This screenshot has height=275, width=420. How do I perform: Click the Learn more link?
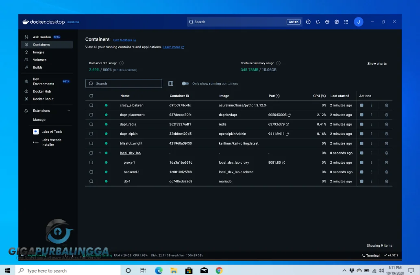pyautogui.click(x=173, y=47)
